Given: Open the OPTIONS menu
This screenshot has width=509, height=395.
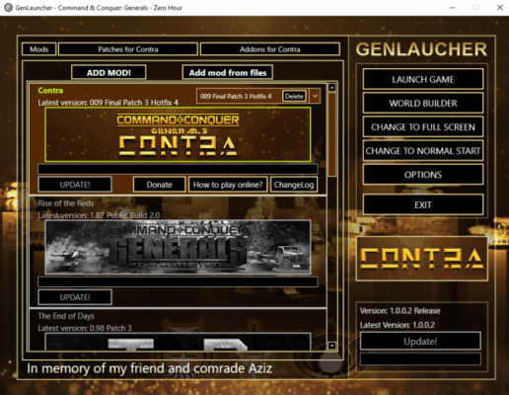Looking at the screenshot, I should click(423, 175).
